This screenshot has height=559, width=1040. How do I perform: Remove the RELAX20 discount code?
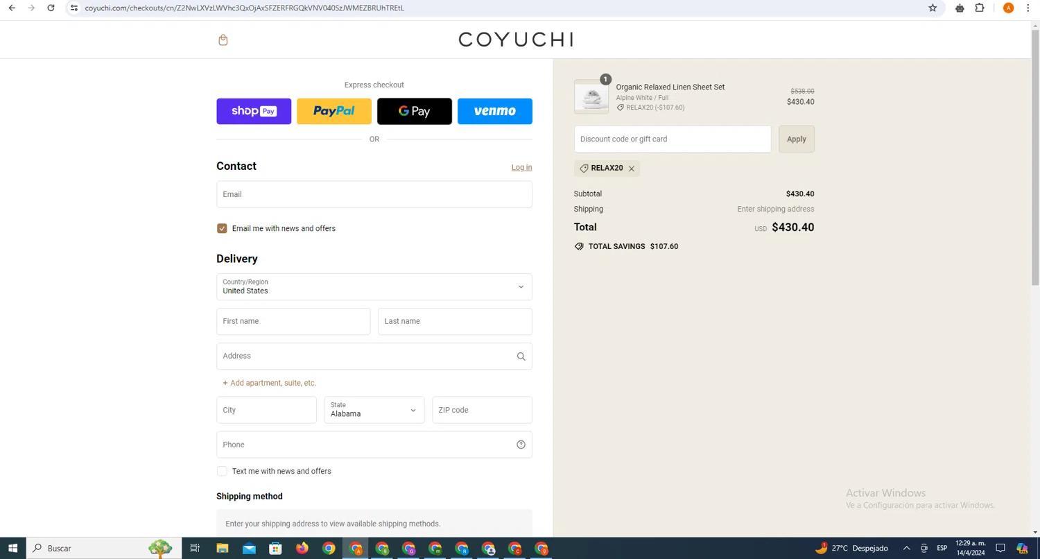pos(632,169)
